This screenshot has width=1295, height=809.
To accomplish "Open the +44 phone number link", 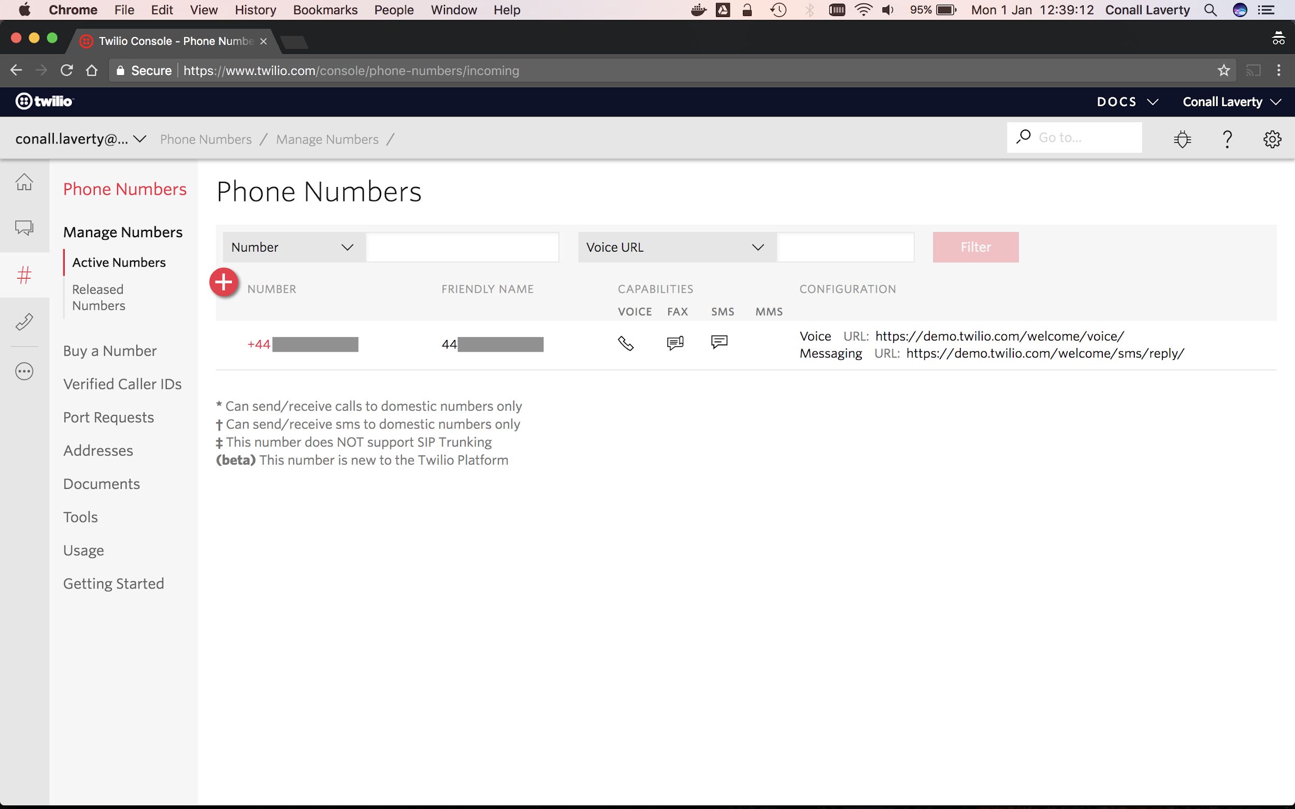I will (x=303, y=344).
